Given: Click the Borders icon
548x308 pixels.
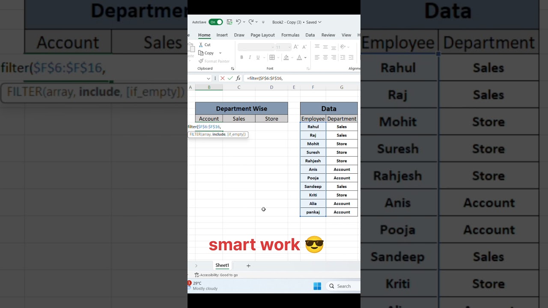Looking at the screenshot, I should tap(272, 57).
